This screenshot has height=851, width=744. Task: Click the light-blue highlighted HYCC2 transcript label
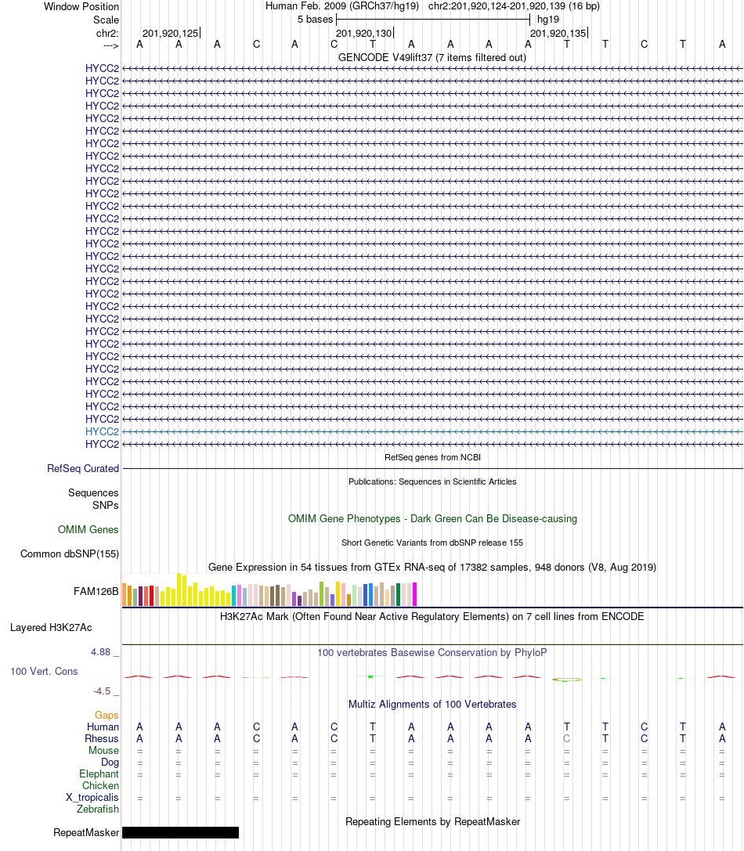pyautogui.click(x=102, y=431)
